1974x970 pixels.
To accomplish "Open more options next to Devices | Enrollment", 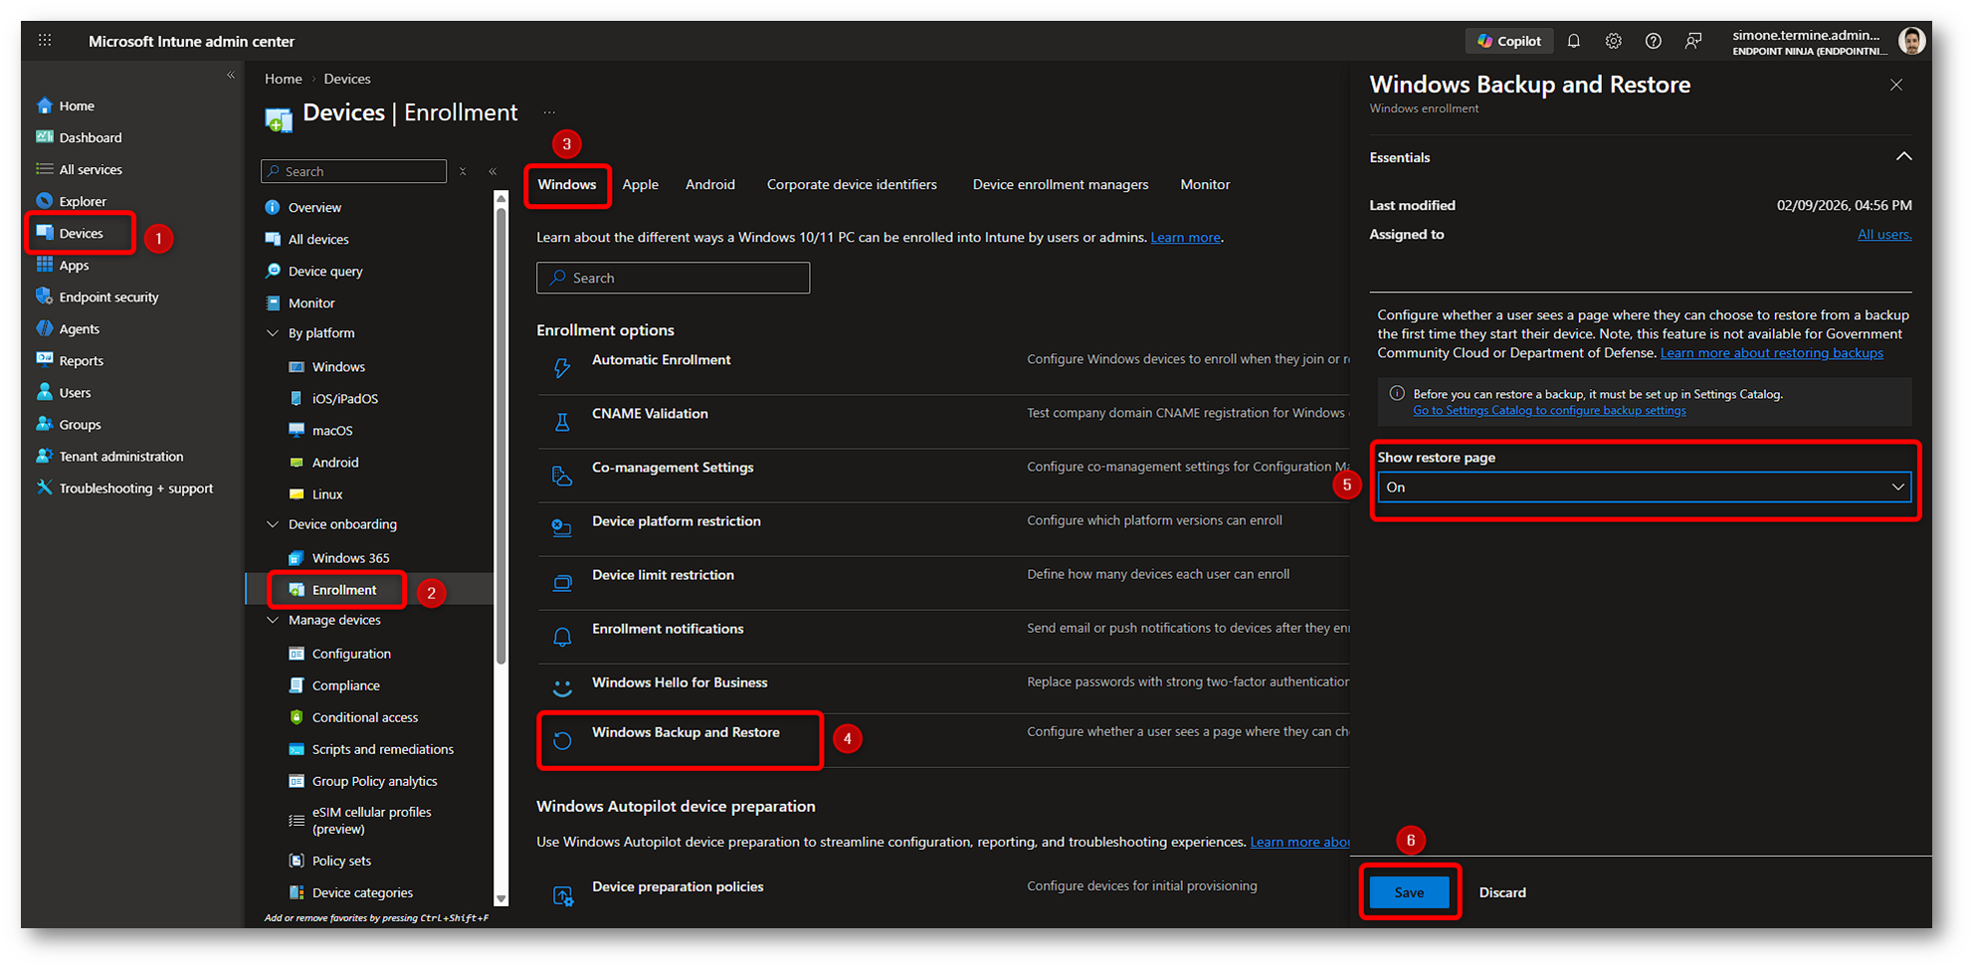I will [549, 112].
